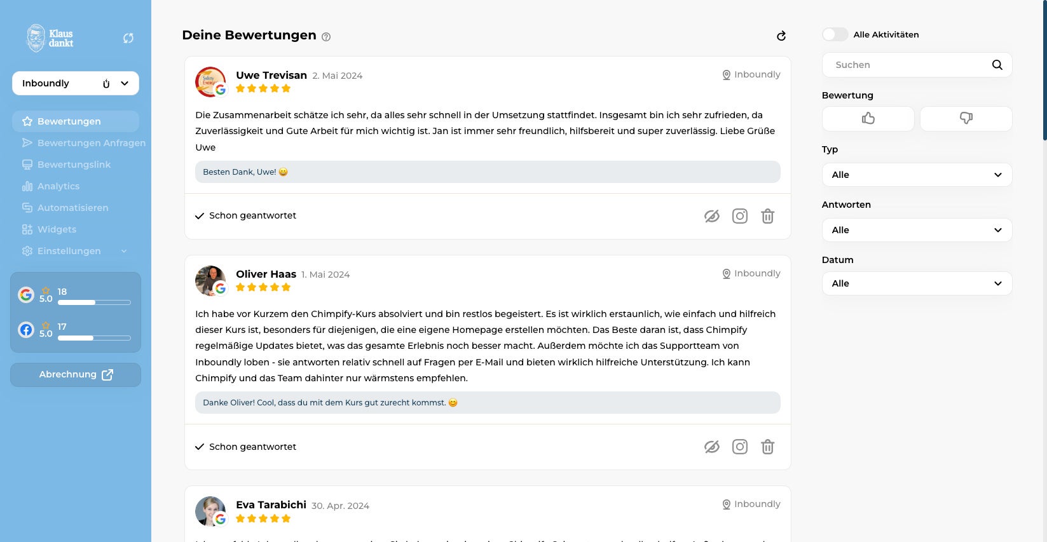Viewport: 1047px width, 542px height.
Task: Open the Abrechnung billing link
Action: [x=76, y=375]
